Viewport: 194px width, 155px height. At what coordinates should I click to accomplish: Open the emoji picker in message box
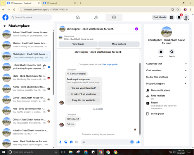click(x=132, y=142)
